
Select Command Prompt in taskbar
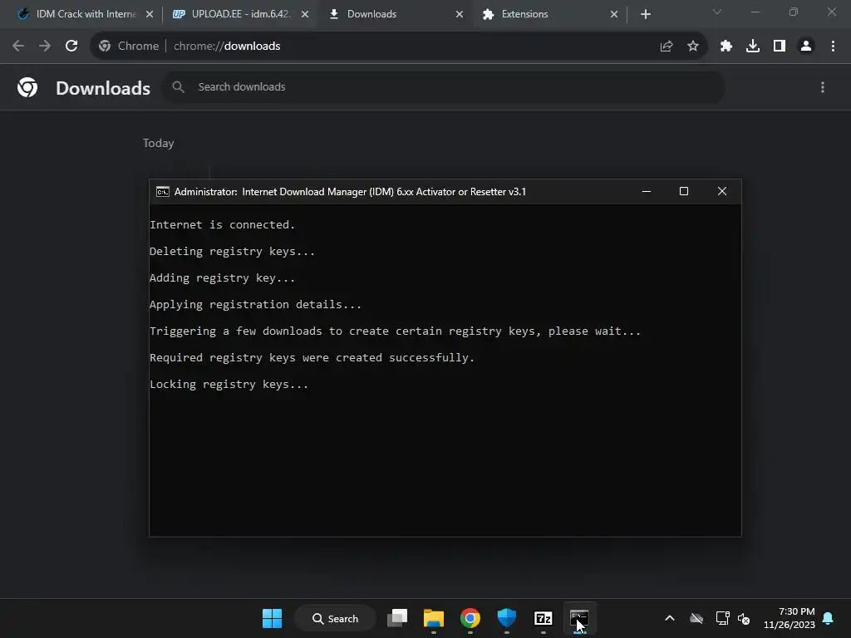(579, 618)
